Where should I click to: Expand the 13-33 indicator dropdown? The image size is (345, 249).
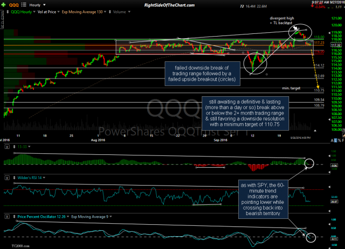[x=29, y=147]
